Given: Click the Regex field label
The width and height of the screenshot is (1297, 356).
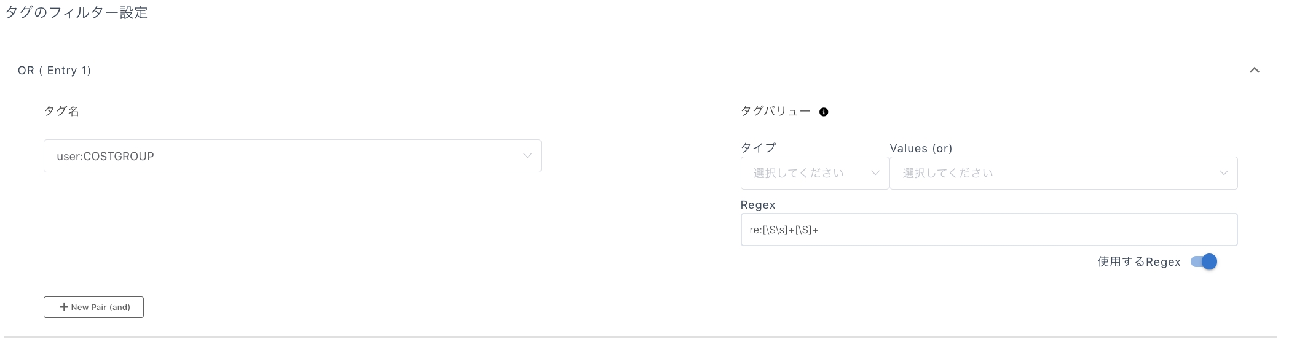Looking at the screenshot, I should pyautogui.click(x=758, y=205).
